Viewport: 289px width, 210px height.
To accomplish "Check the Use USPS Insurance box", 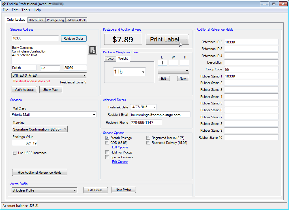I will (14, 153).
